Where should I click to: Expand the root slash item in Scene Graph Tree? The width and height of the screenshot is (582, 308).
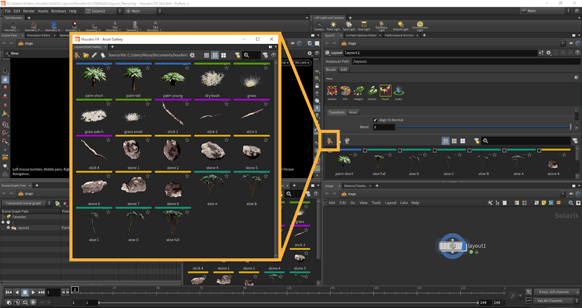[x=3, y=222]
